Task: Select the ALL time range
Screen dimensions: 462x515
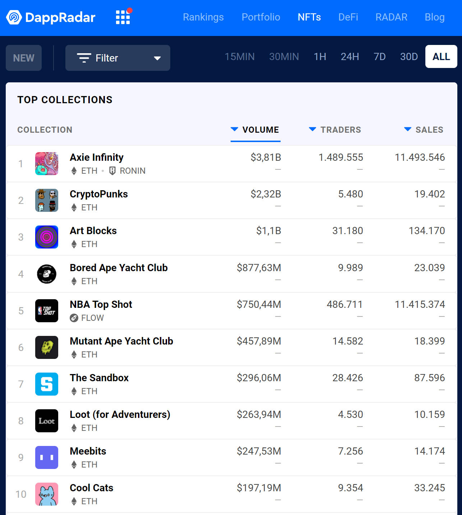Action: tap(441, 56)
